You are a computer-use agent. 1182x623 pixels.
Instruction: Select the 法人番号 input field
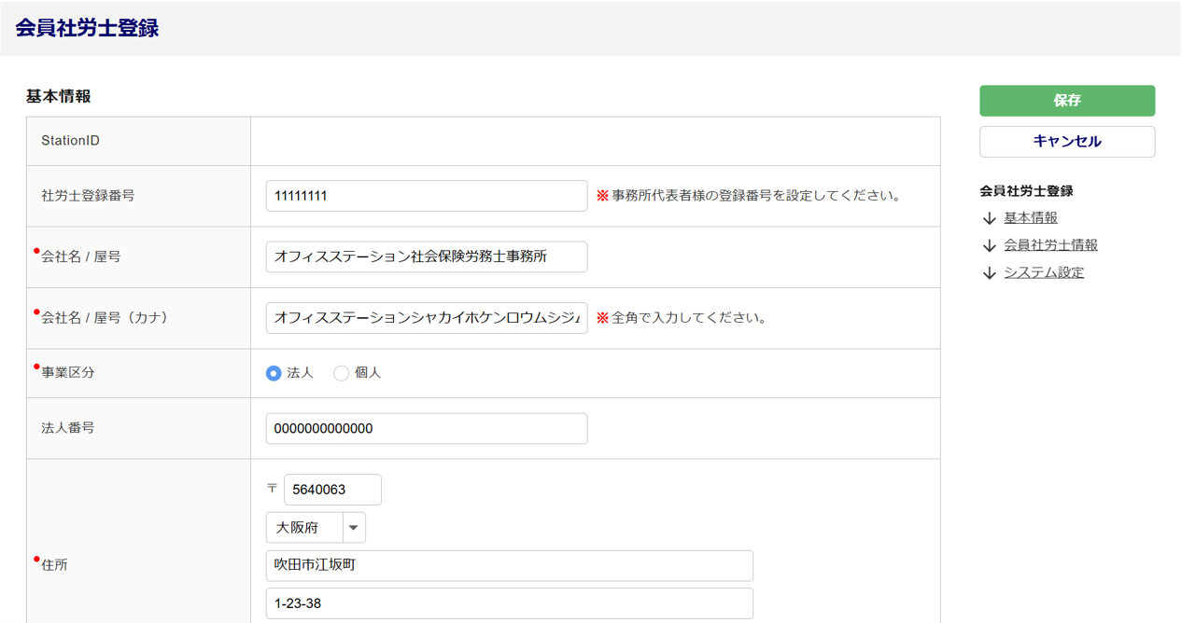point(426,429)
